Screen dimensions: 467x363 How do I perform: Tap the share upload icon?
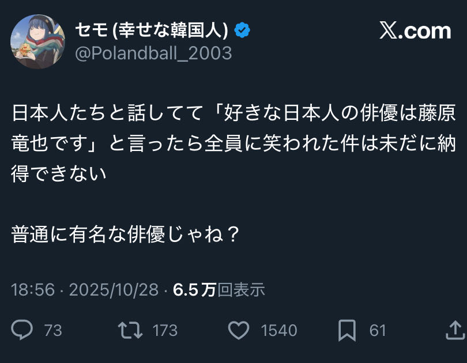455,330
